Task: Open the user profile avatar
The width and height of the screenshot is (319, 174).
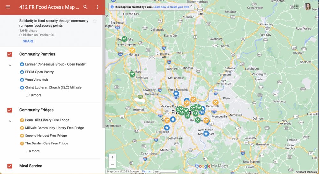Action: click(308, 6)
